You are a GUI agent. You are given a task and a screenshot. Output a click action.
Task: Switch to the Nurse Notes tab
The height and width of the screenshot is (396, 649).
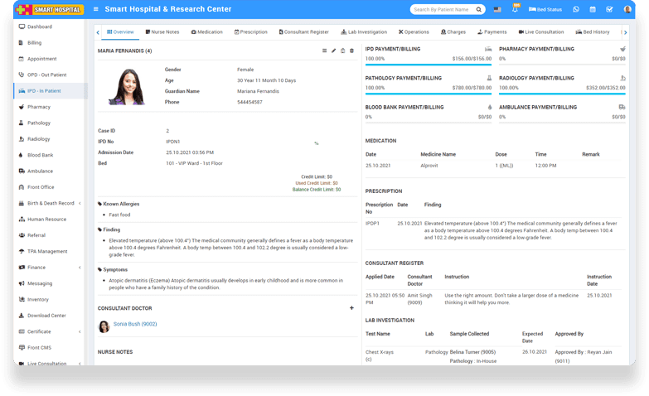click(x=161, y=31)
